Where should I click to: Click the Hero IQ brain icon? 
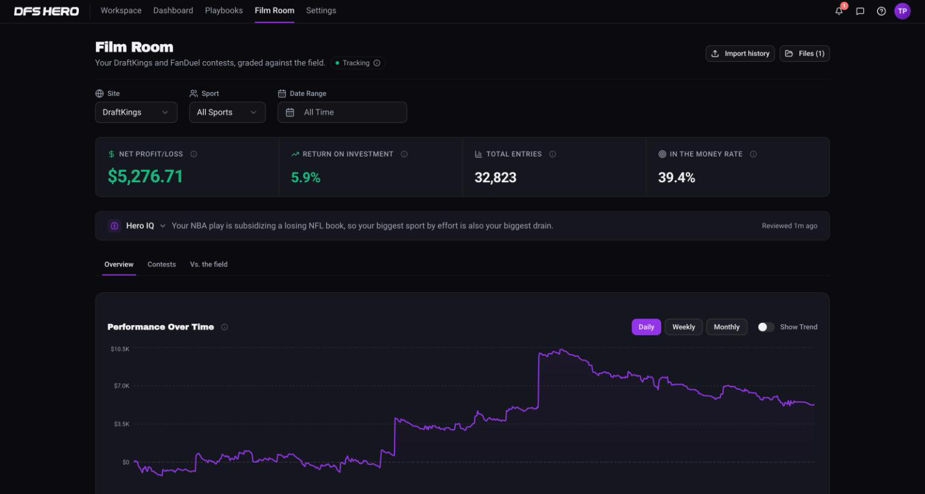pyautogui.click(x=114, y=226)
